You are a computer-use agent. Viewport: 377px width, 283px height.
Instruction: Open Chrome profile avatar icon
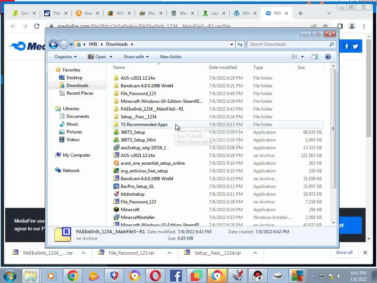tap(352, 26)
